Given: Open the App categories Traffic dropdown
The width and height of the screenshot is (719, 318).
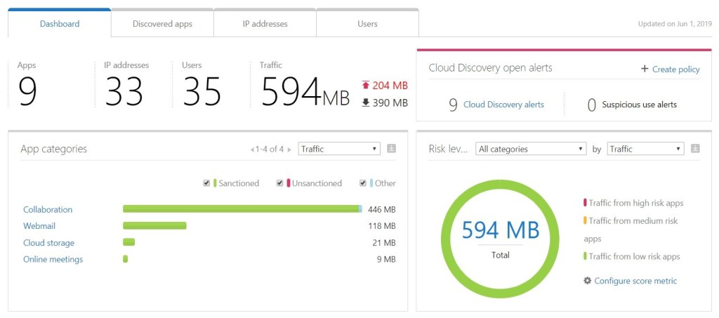Looking at the screenshot, I should coord(338,149).
